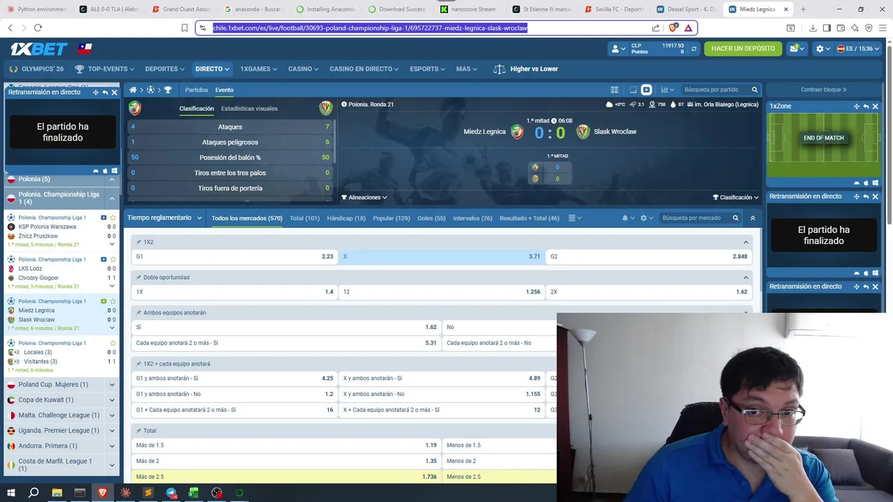The image size is (893, 502).
Task: Collapse the 1X2 market section
Action: pos(746,242)
